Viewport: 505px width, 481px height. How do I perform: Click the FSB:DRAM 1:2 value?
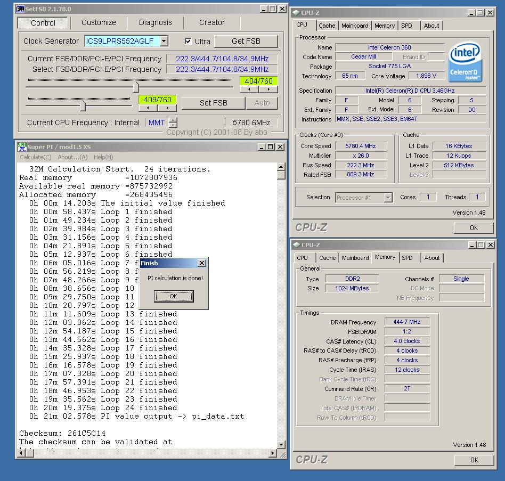(x=407, y=332)
